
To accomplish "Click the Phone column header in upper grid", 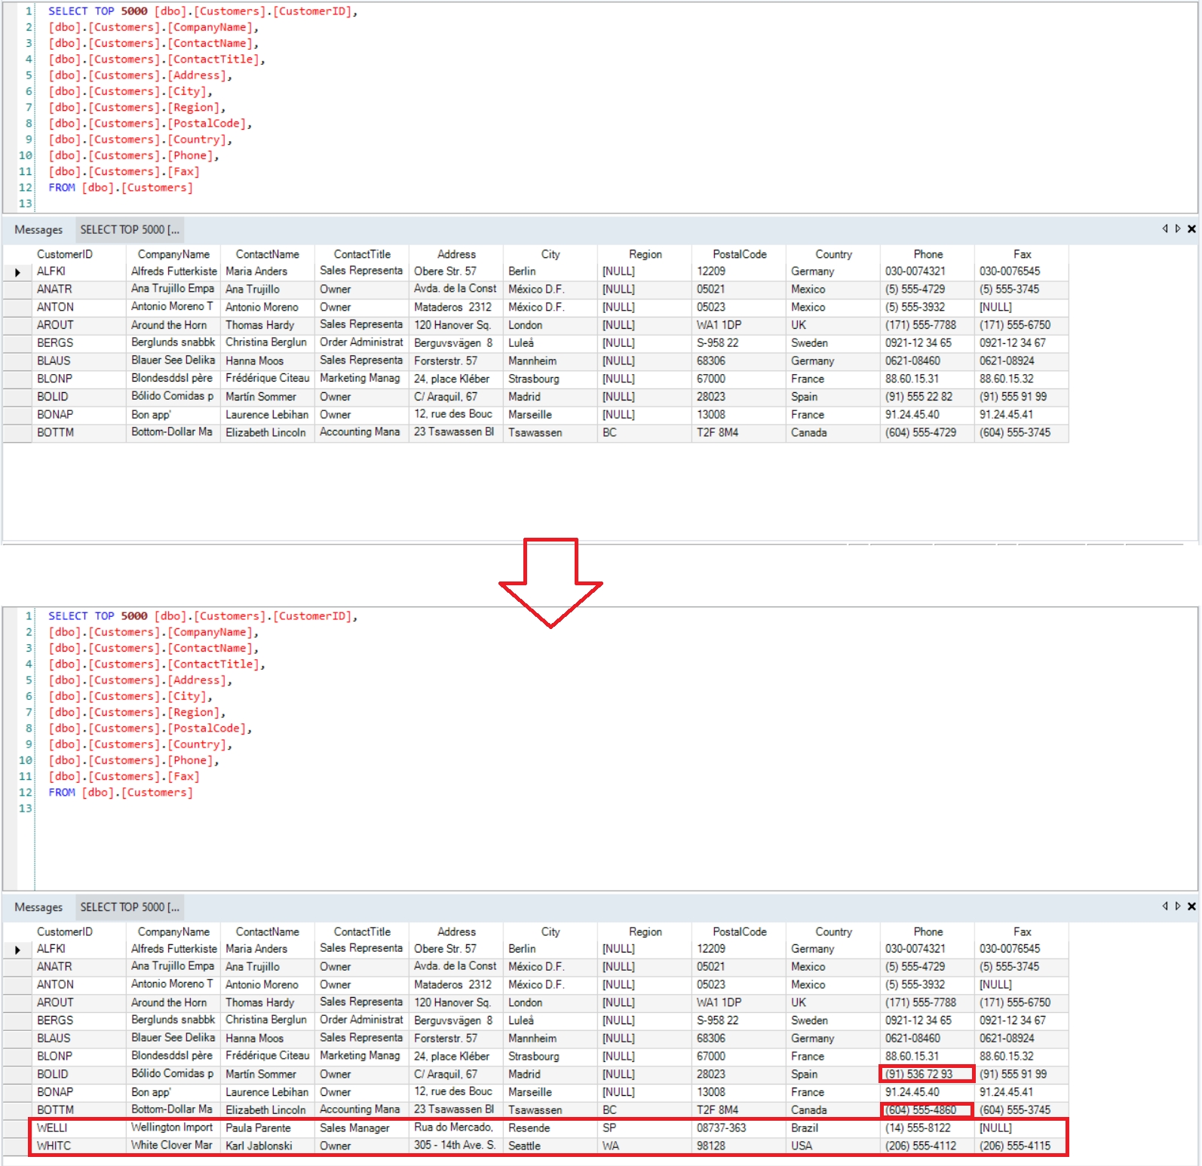I will [928, 254].
